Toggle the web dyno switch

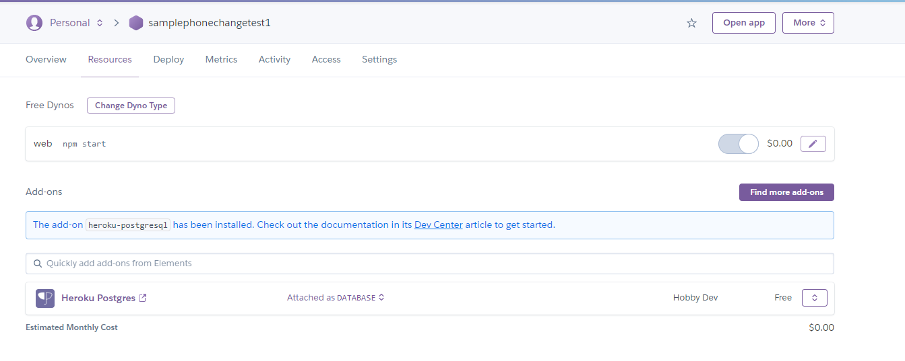pos(739,144)
